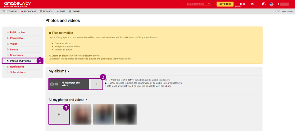Click the search magnifier icon
This screenshot has height=131, width=295.
coord(209,4)
